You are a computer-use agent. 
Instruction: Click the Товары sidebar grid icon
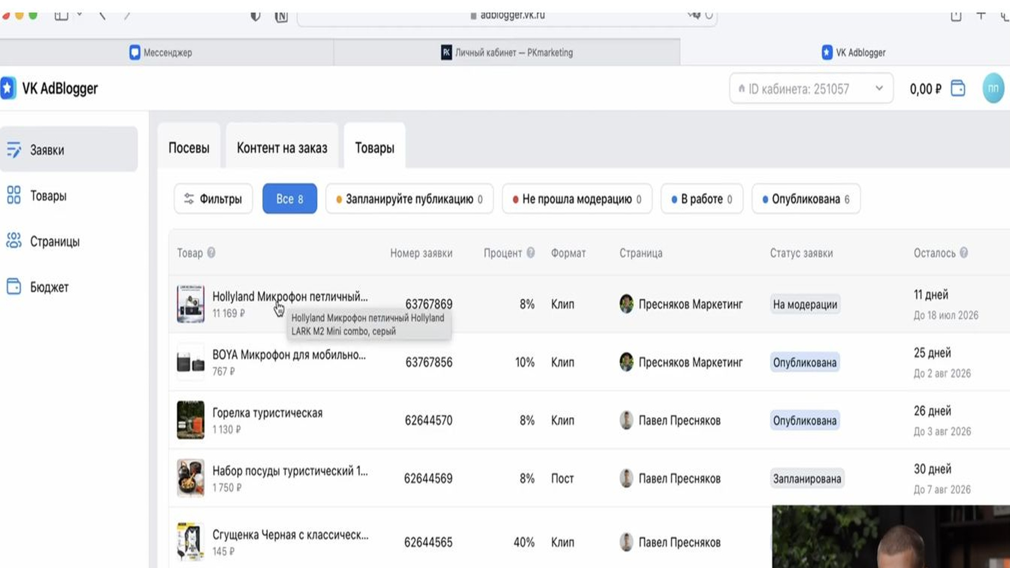[14, 195]
